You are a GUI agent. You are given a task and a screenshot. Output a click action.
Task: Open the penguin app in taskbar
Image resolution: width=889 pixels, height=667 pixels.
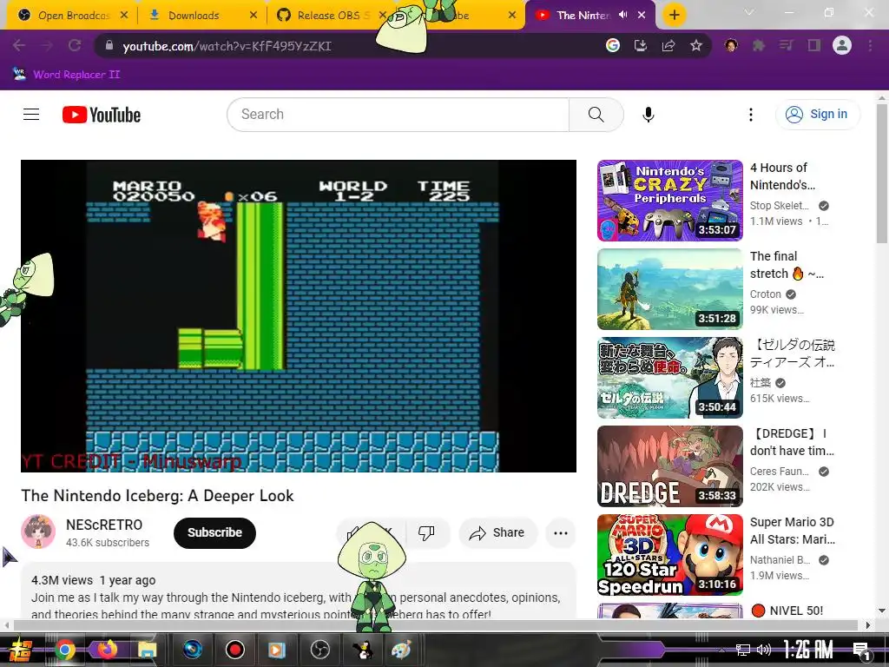362,650
